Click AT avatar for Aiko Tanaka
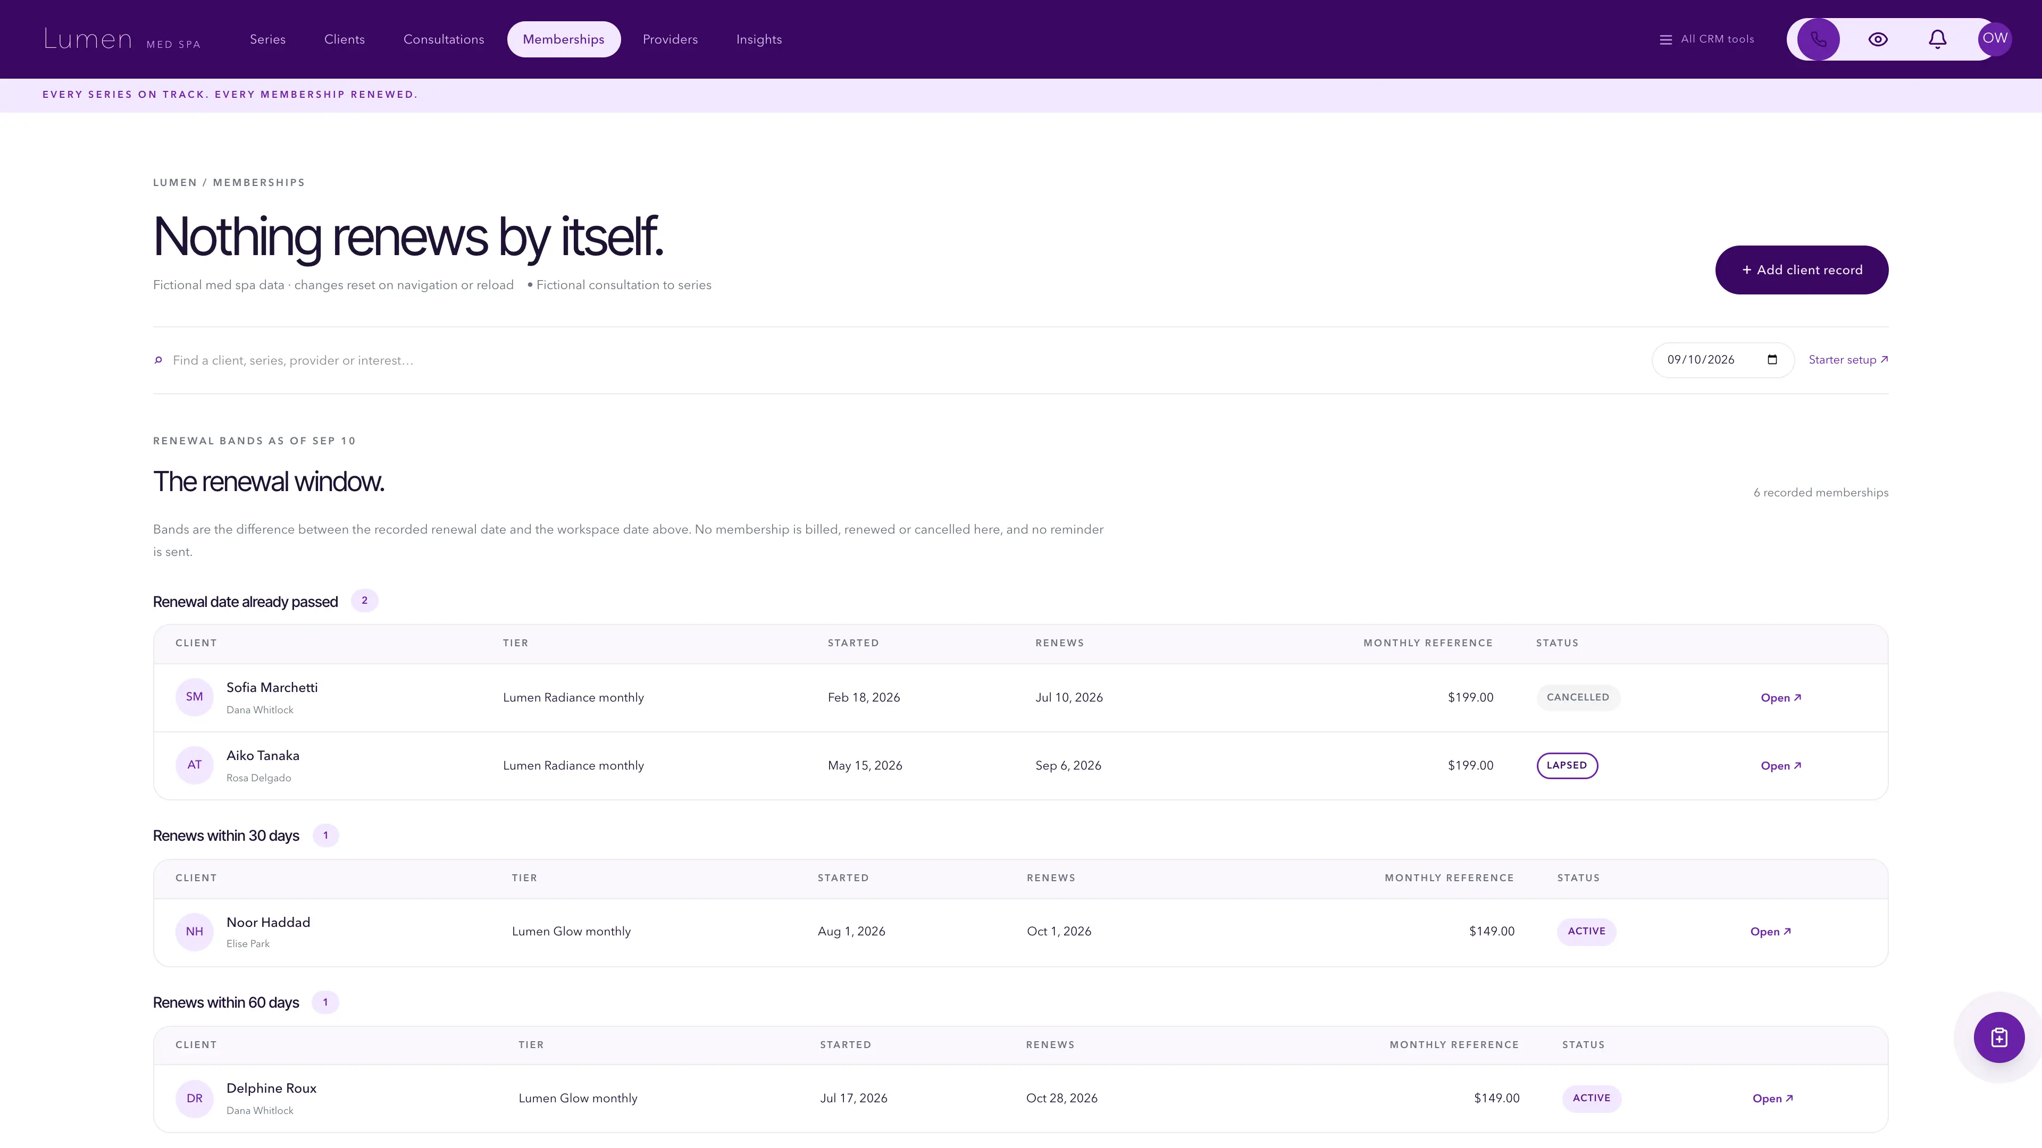The width and height of the screenshot is (2042, 1148). [194, 765]
